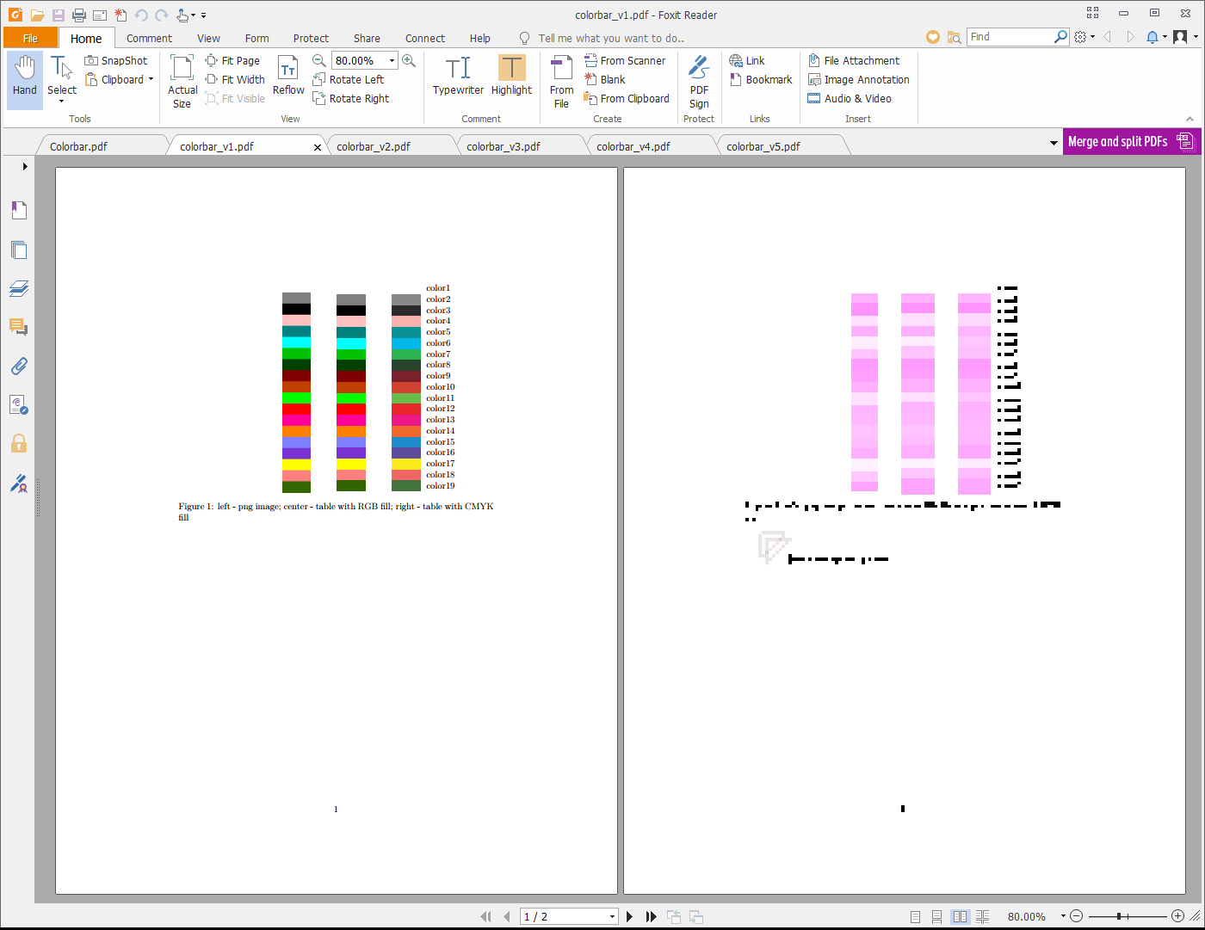Open the zoom percentage dropdown in ribbon
This screenshot has height=930, width=1205.
pos(392,60)
